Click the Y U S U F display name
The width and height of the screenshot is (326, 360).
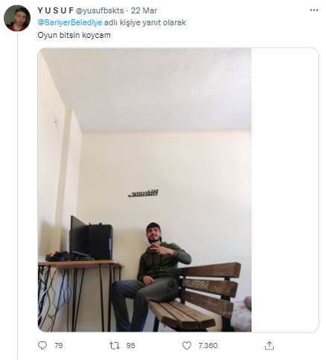[x=55, y=10]
